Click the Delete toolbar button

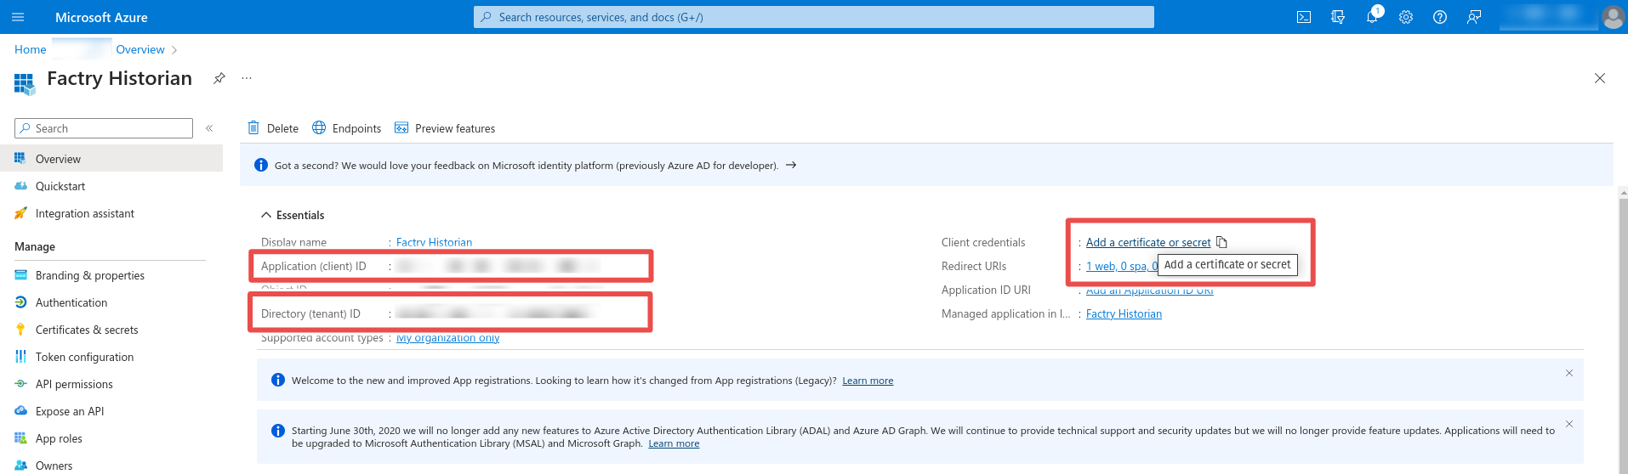click(x=273, y=128)
